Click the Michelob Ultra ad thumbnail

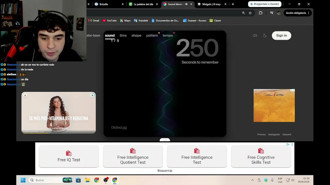[x=274, y=105]
